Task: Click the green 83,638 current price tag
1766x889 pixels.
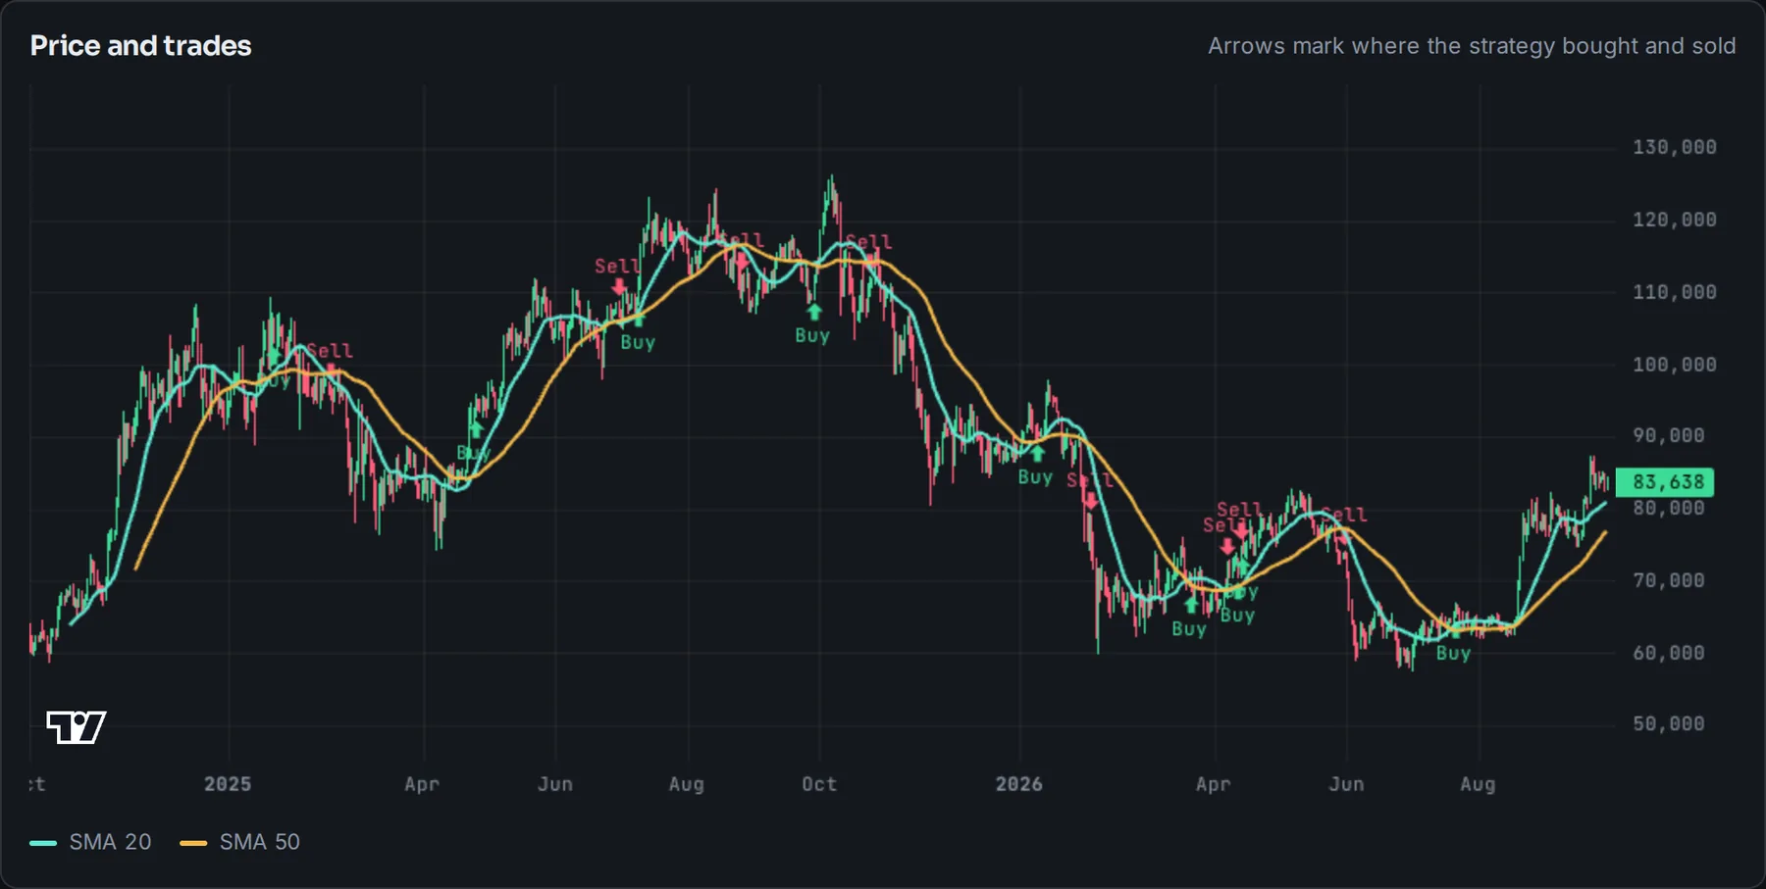Action: tap(1664, 482)
